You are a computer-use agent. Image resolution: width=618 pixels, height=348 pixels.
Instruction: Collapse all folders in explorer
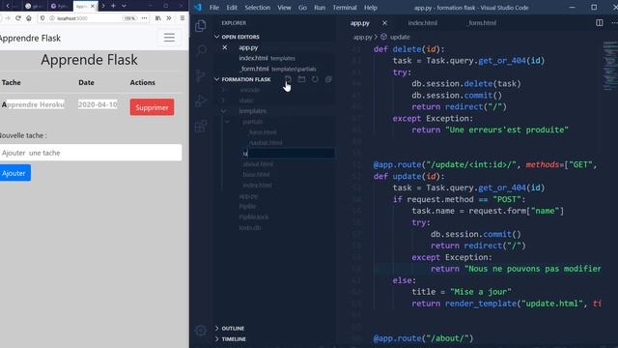coord(328,79)
